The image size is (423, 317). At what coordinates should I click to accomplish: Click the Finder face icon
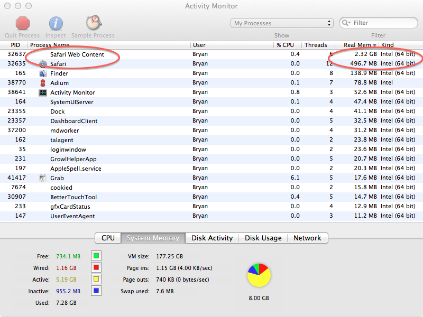pos(43,73)
